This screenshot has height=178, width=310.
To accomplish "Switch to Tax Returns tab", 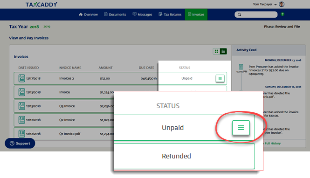I will click(x=170, y=14).
